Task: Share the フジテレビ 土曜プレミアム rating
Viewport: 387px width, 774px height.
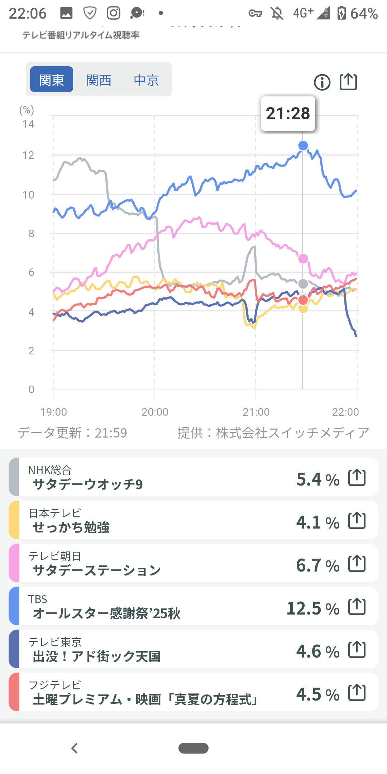Action: 357,693
